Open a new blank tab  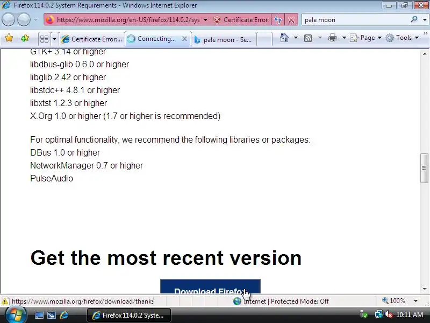click(x=264, y=39)
